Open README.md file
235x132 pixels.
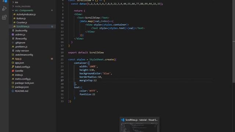(x=21, y=91)
